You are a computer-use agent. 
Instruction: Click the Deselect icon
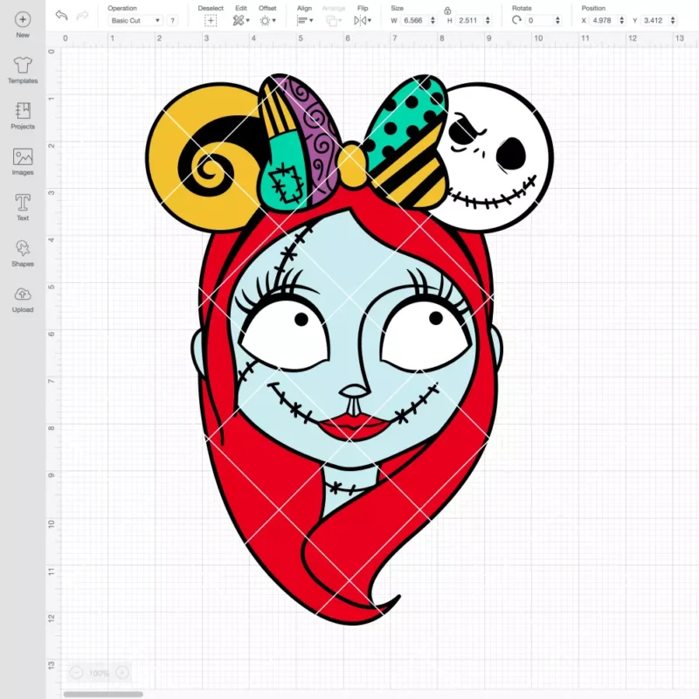point(211,20)
